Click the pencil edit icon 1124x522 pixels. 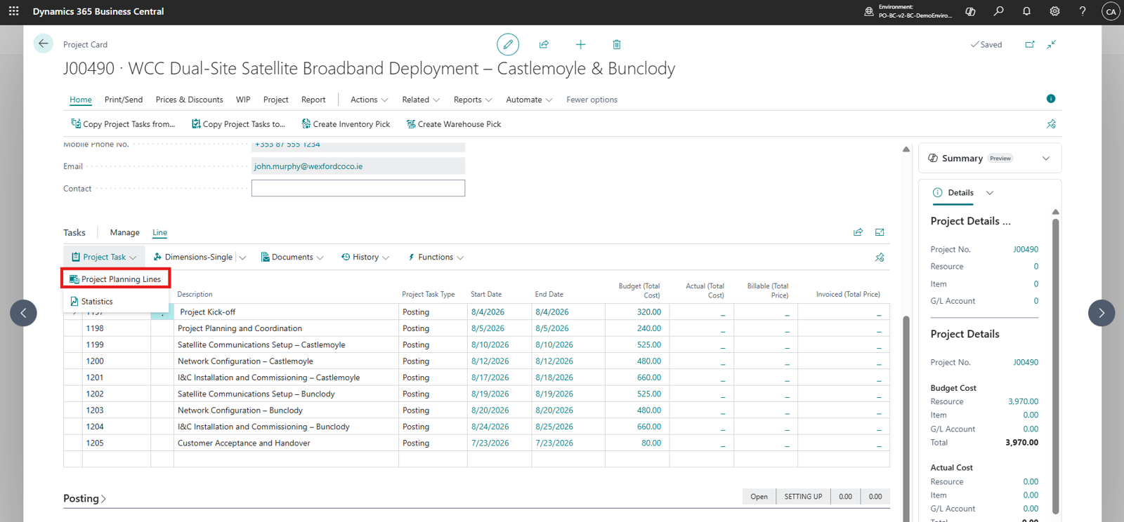pyautogui.click(x=508, y=44)
